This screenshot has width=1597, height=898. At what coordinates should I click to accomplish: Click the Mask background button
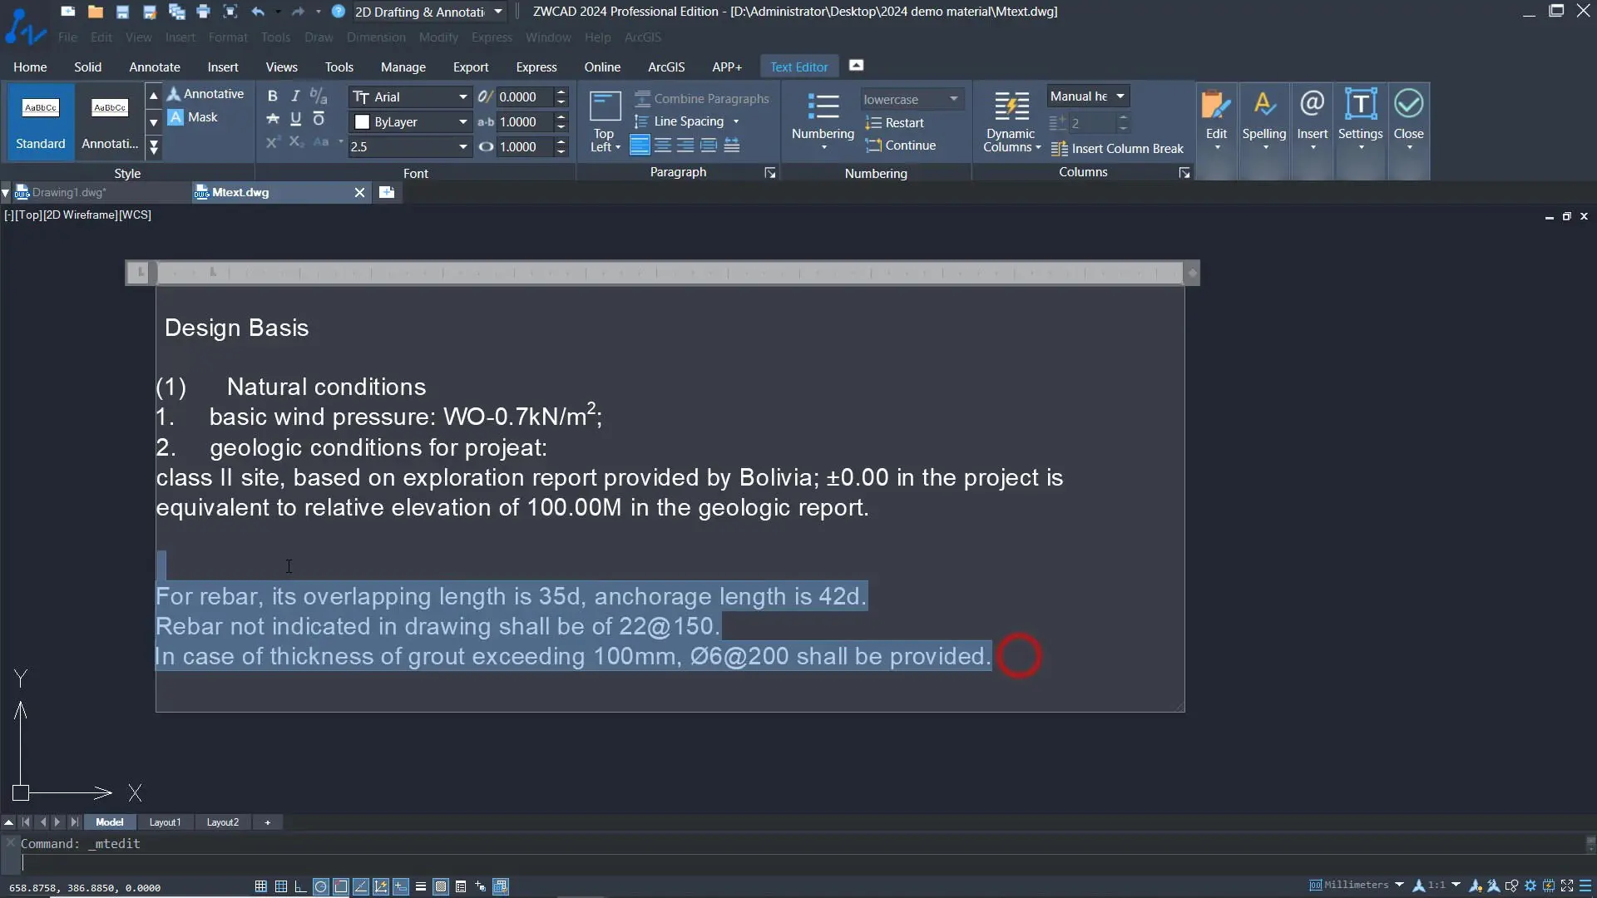pos(194,117)
